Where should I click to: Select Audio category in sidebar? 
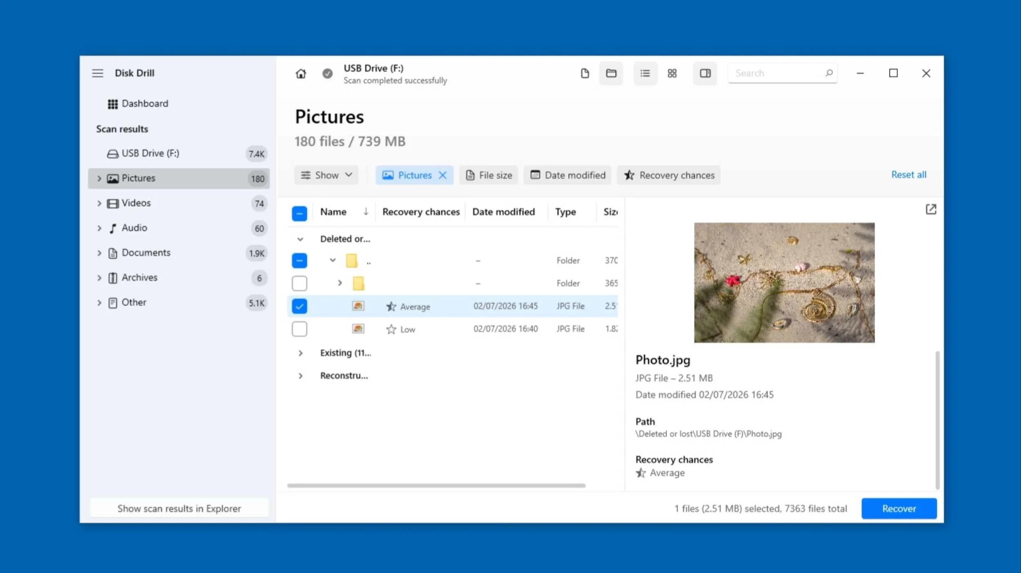point(179,228)
